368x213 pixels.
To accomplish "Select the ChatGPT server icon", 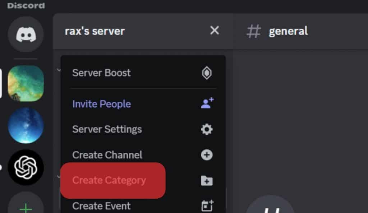I will (x=26, y=168).
